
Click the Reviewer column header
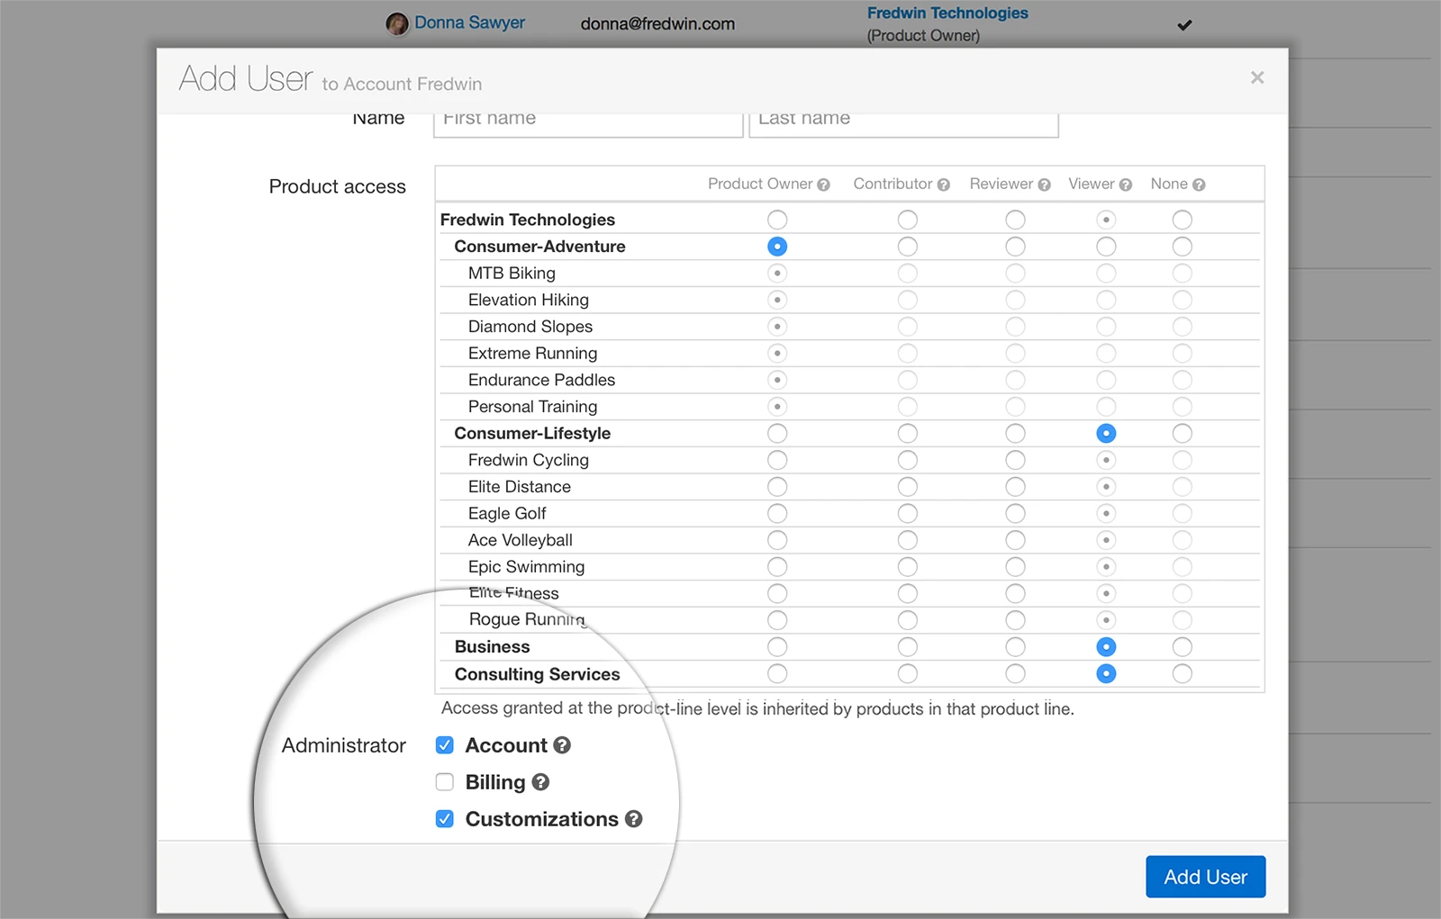[1001, 185]
